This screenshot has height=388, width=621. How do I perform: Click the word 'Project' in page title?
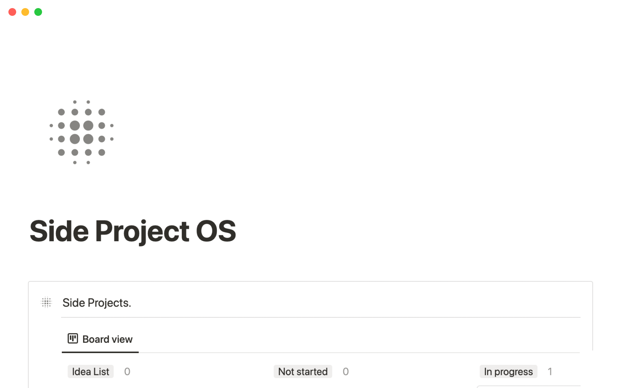[142, 231]
